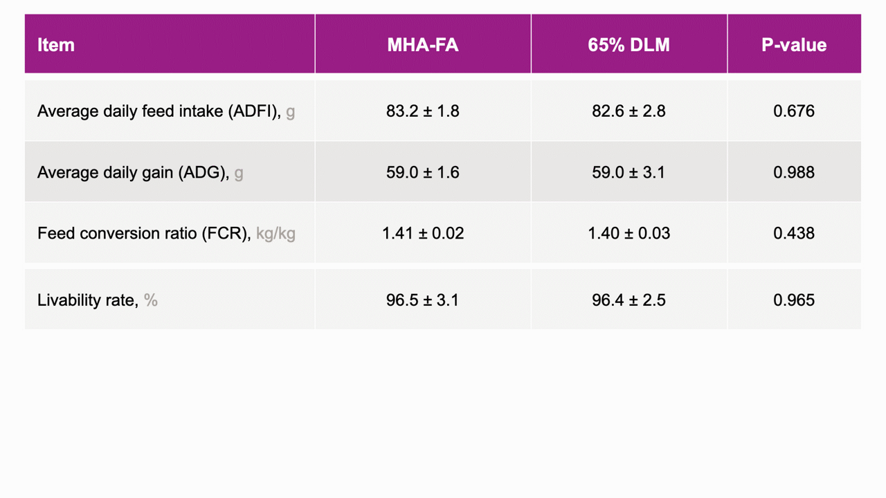Select the MHA-FA column header
This screenshot has height=498, width=886.
pos(423,44)
